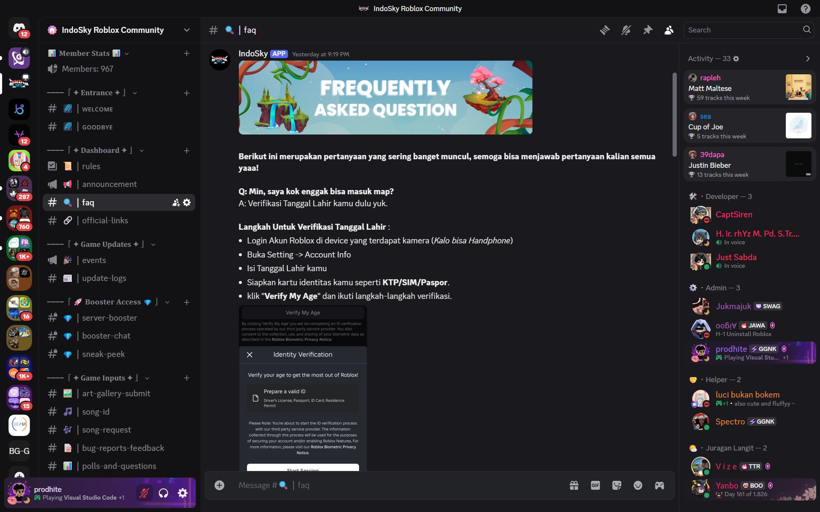Open the sticker picker
Viewport: 820px width, 512px height.
[617, 485]
